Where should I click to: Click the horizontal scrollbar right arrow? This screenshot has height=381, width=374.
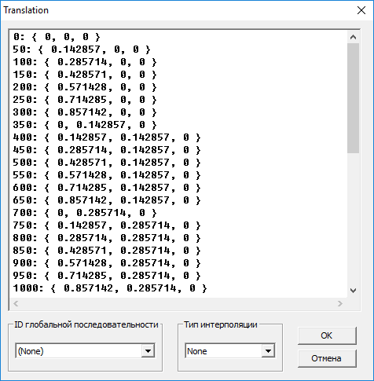click(x=340, y=304)
